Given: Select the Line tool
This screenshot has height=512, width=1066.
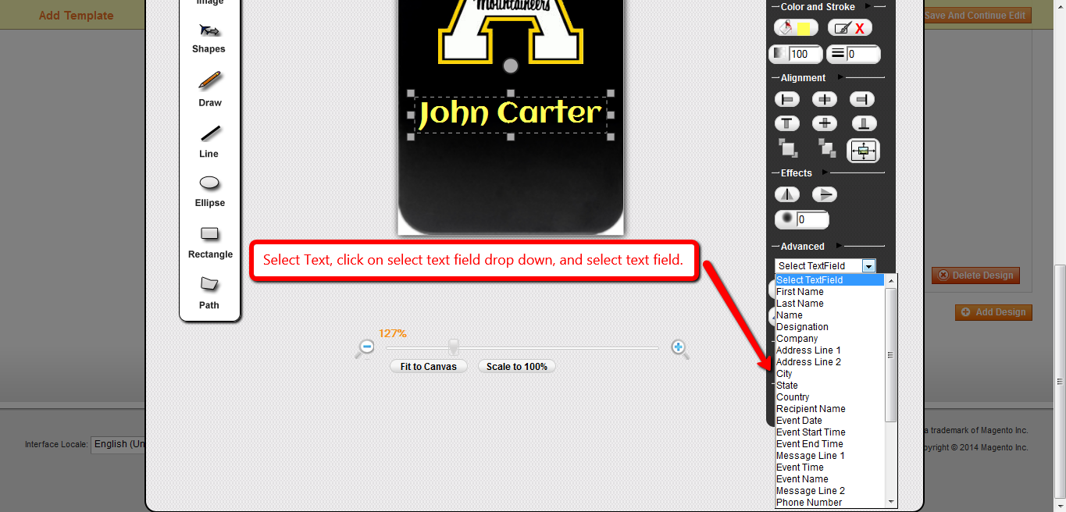Looking at the screenshot, I should (x=209, y=140).
